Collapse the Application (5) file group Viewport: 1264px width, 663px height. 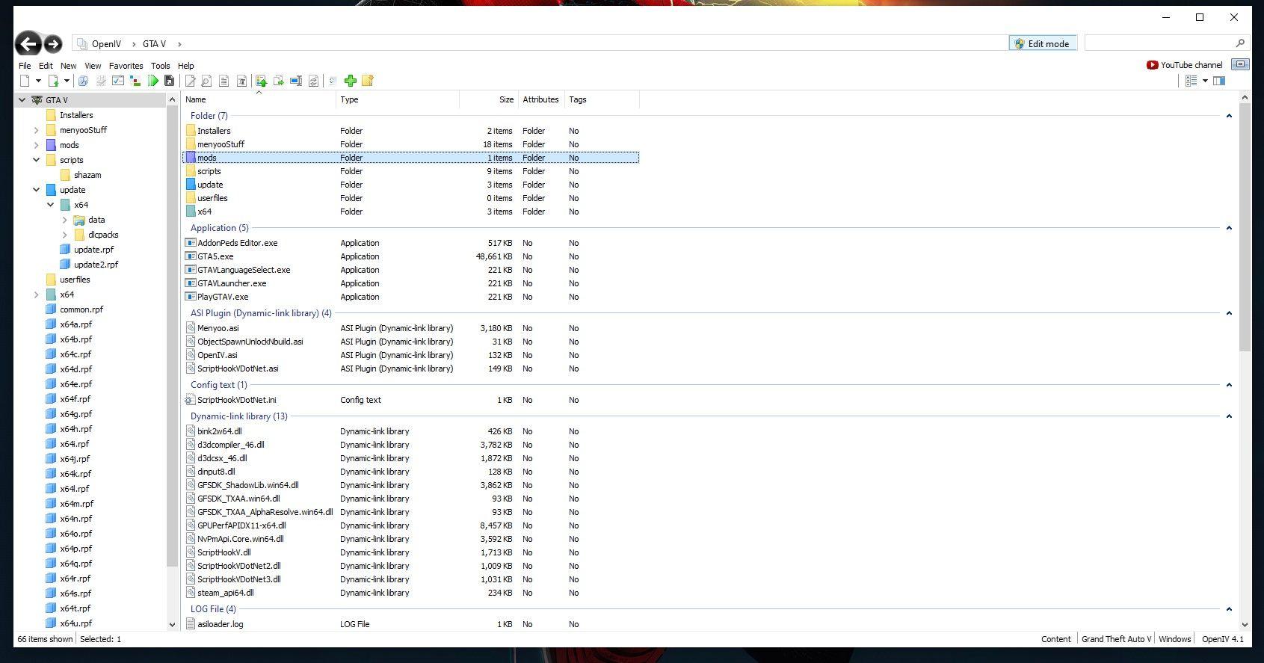point(1229,228)
